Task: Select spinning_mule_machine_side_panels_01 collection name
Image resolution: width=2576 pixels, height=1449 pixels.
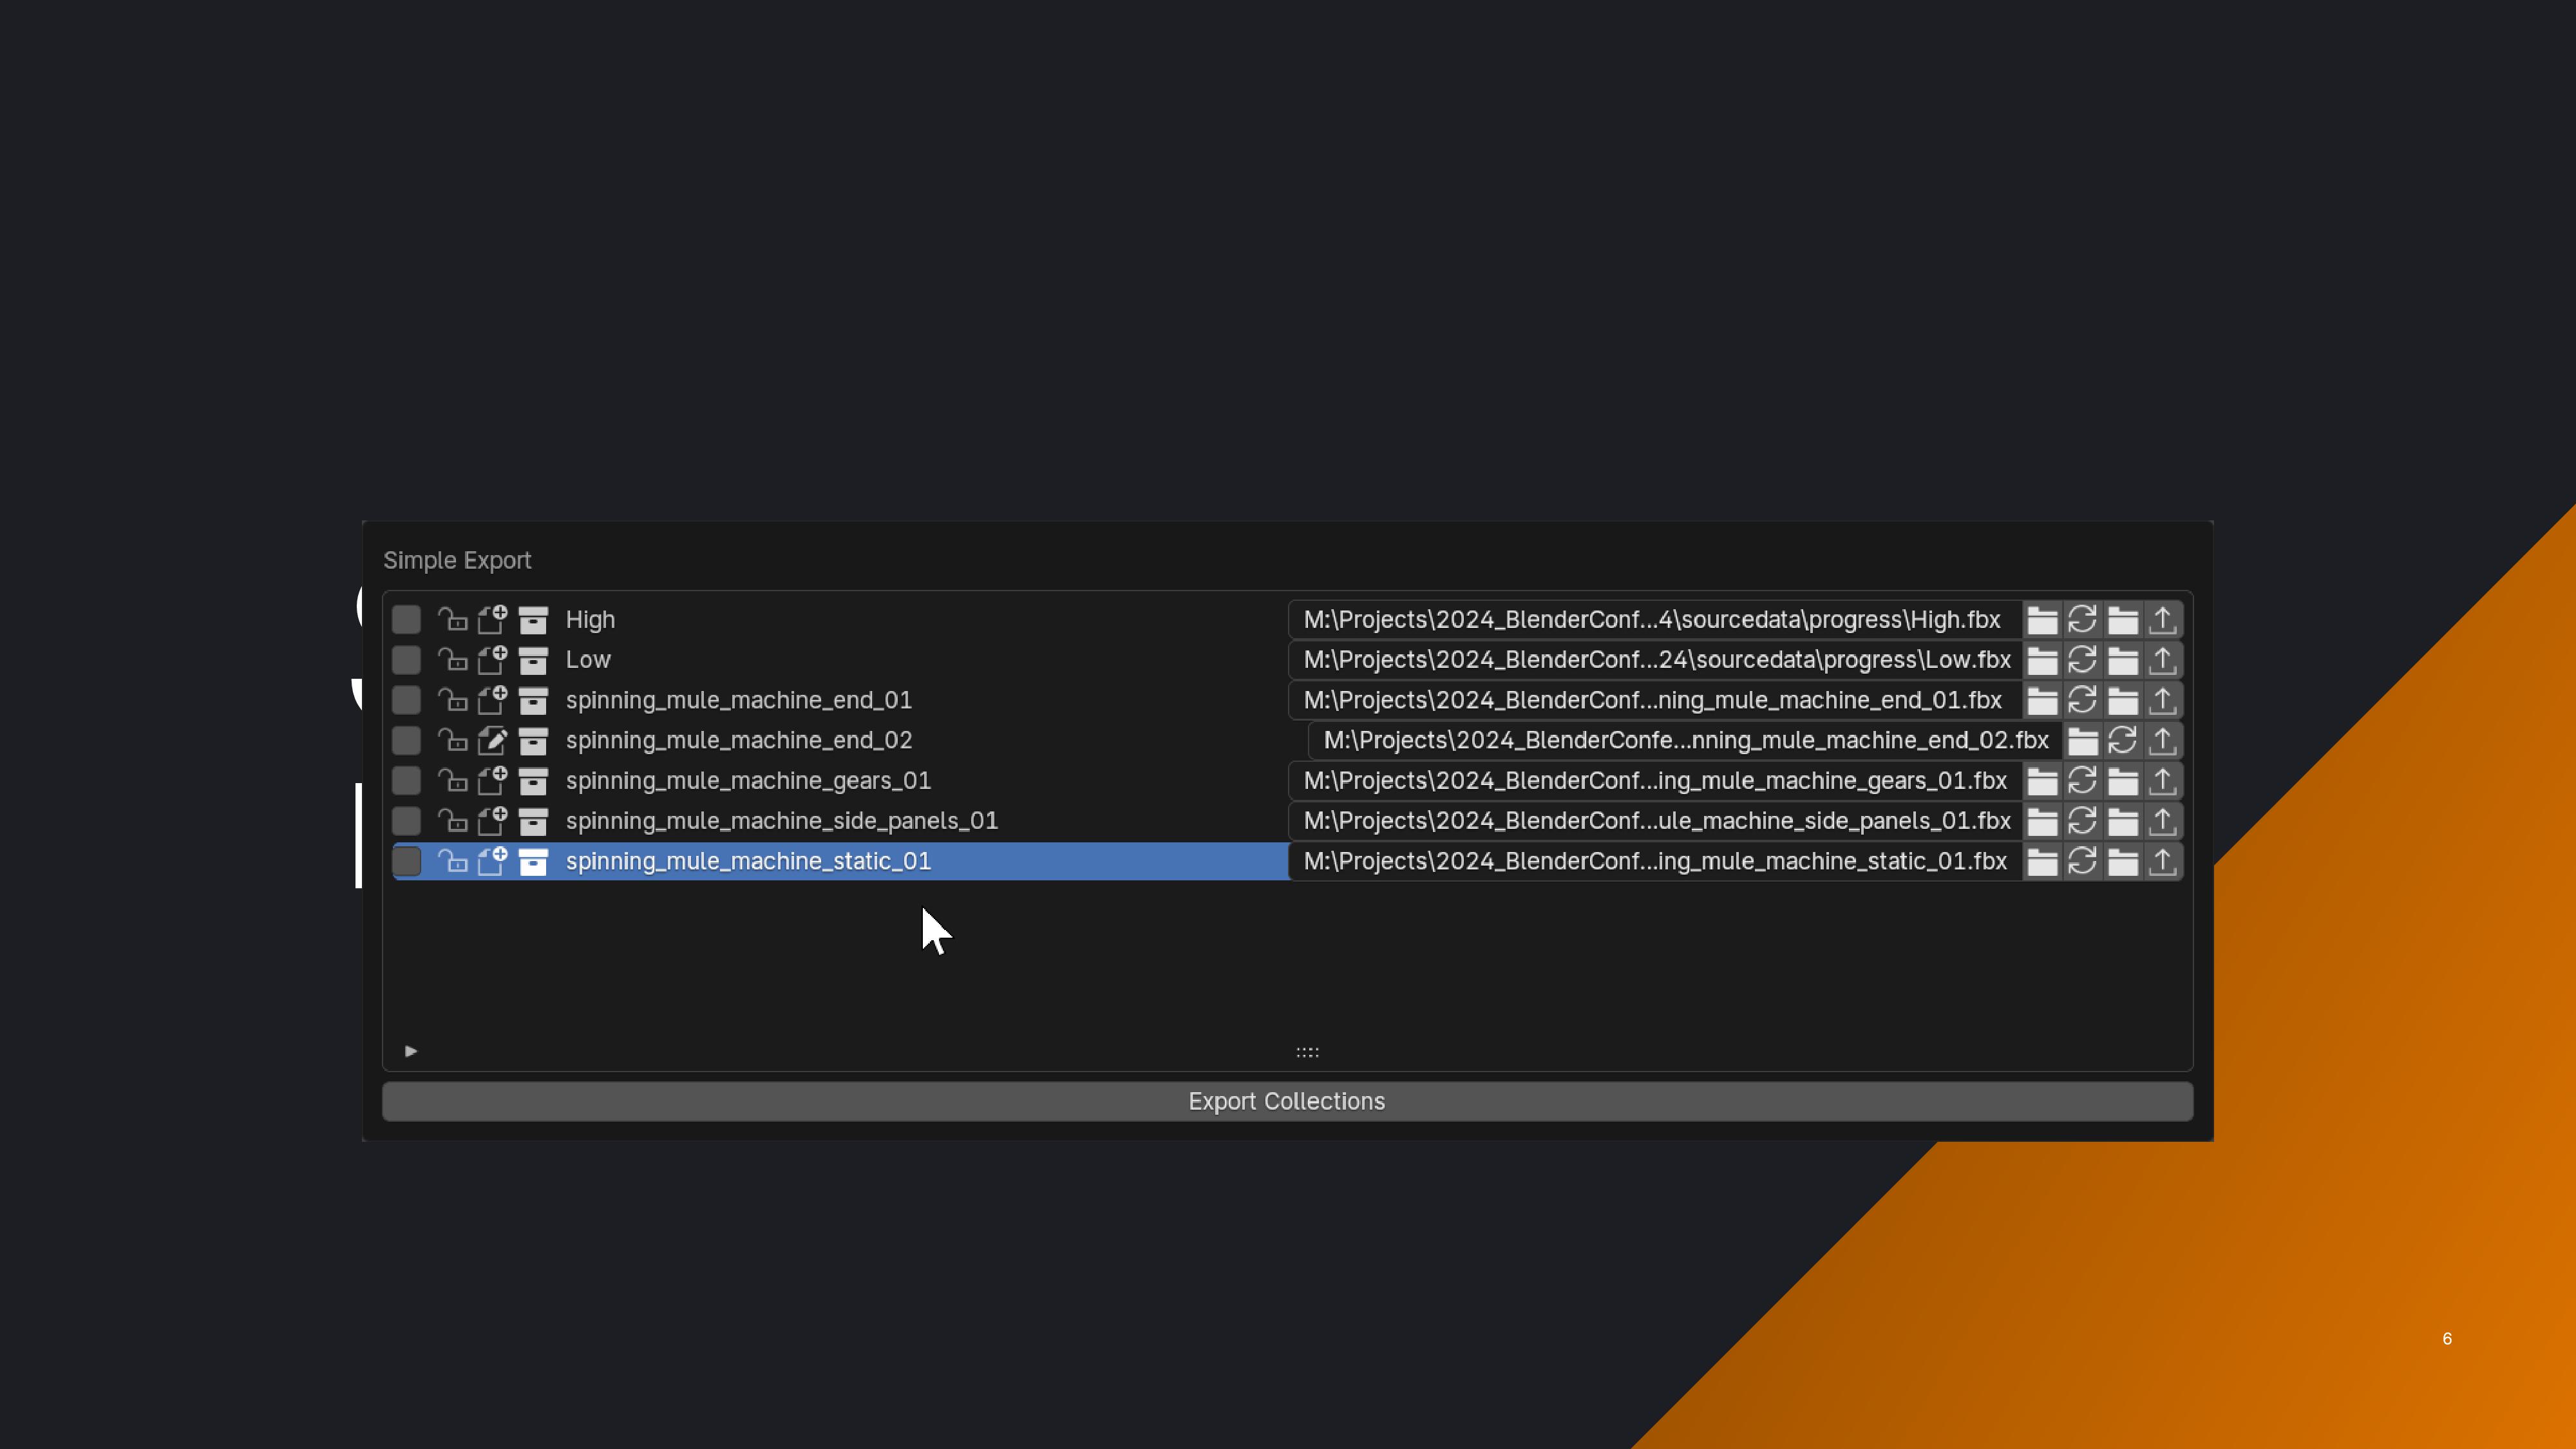Action: [x=782, y=821]
